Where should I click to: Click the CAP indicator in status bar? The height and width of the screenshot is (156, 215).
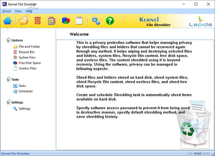pyautogui.click(x=190, y=154)
